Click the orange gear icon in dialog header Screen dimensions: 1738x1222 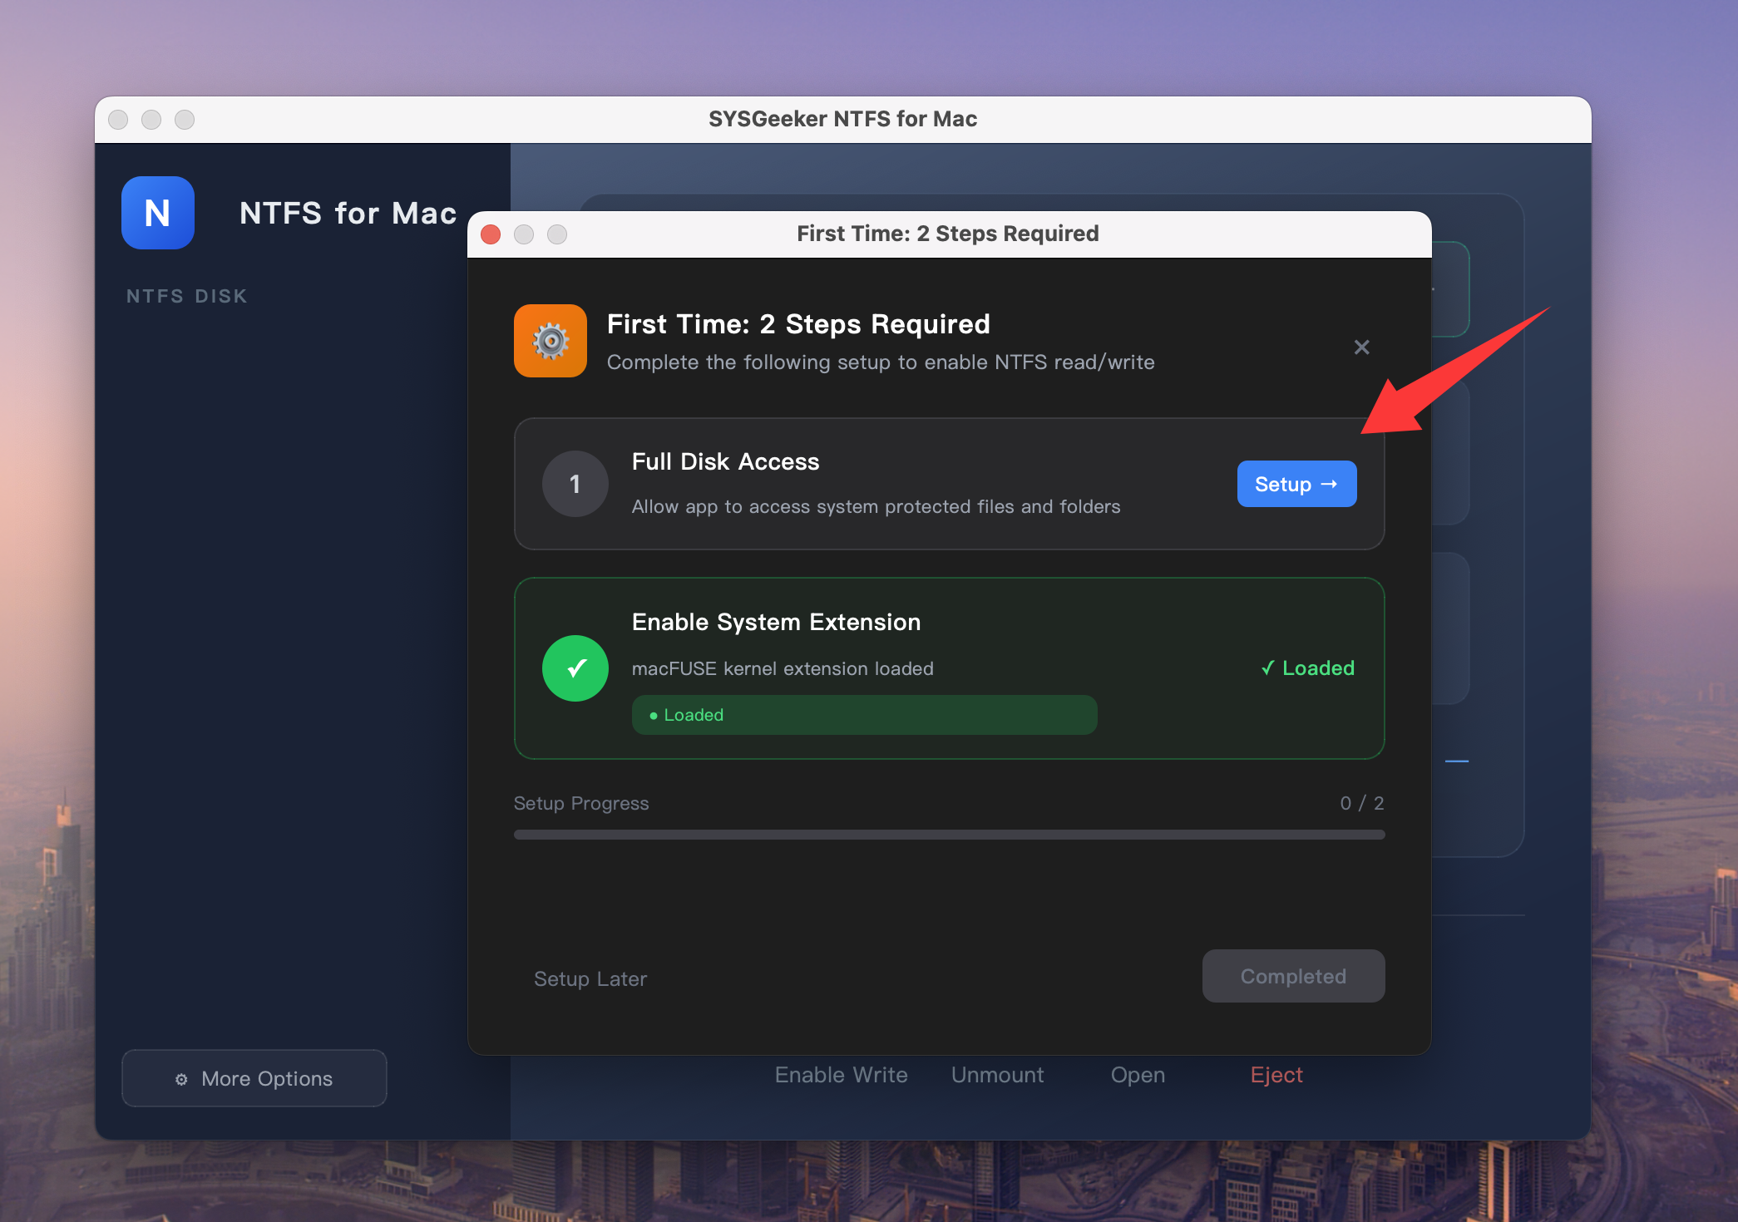pyautogui.click(x=550, y=341)
